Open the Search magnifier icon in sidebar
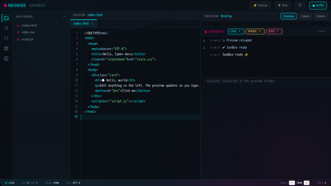331x186 pixels. click(x=6, y=28)
